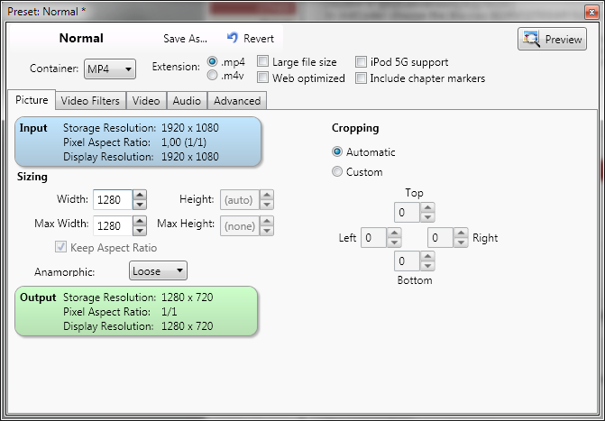
Task: Increase Width using up arrow
Action: [140, 195]
